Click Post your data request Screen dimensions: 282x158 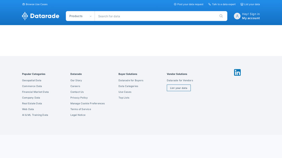click(189, 4)
